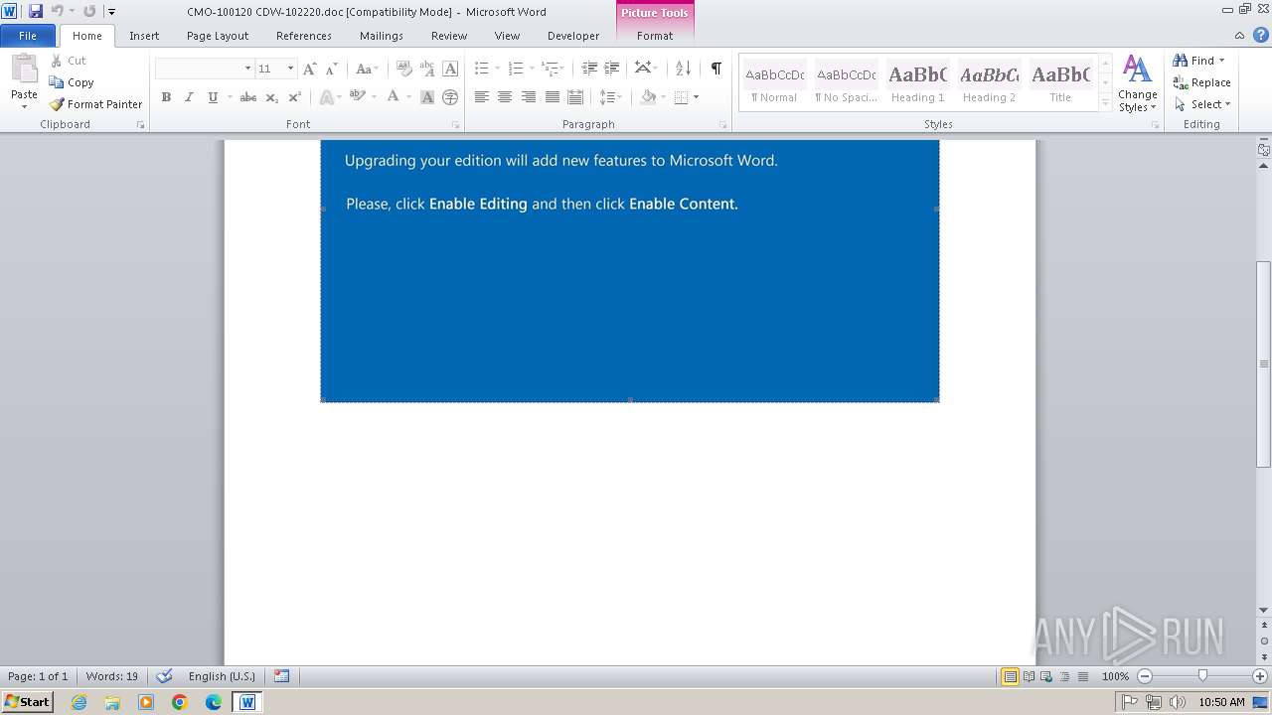Switch to Web Layout view
The image size is (1272, 715).
tap(1045, 676)
